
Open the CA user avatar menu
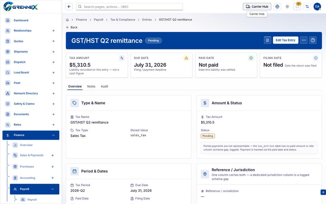(x=317, y=7)
